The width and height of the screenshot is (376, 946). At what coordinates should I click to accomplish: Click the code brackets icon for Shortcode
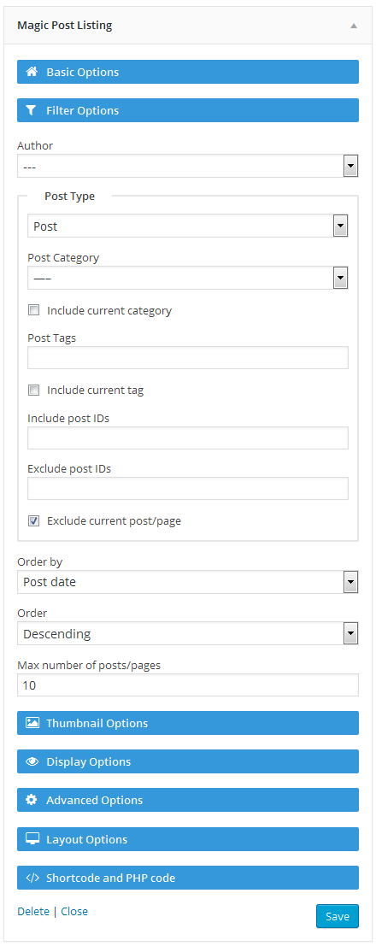[32, 878]
